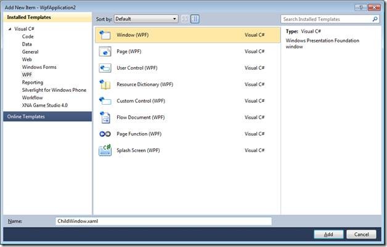
Task: Click the Cancel button
Action: [361, 234]
